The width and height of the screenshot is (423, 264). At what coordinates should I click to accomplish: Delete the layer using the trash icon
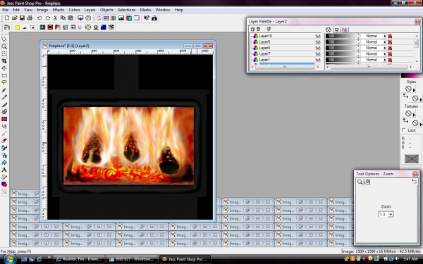259,29
